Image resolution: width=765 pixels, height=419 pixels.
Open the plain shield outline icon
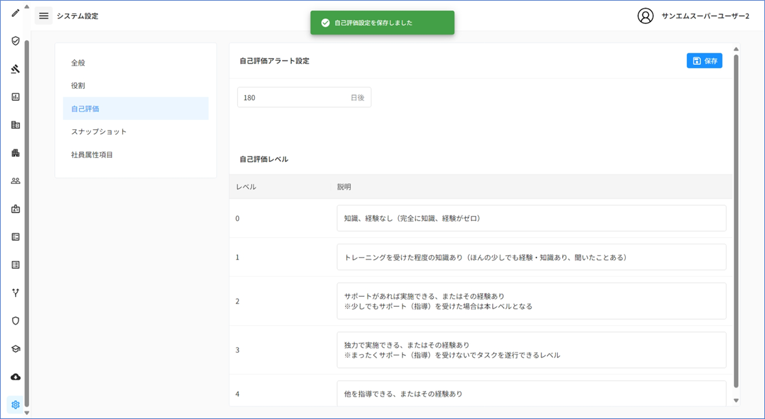tap(16, 321)
